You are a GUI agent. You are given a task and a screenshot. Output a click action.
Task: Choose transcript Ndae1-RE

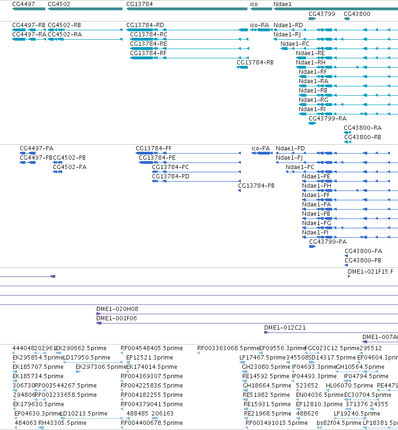coord(311,53)
